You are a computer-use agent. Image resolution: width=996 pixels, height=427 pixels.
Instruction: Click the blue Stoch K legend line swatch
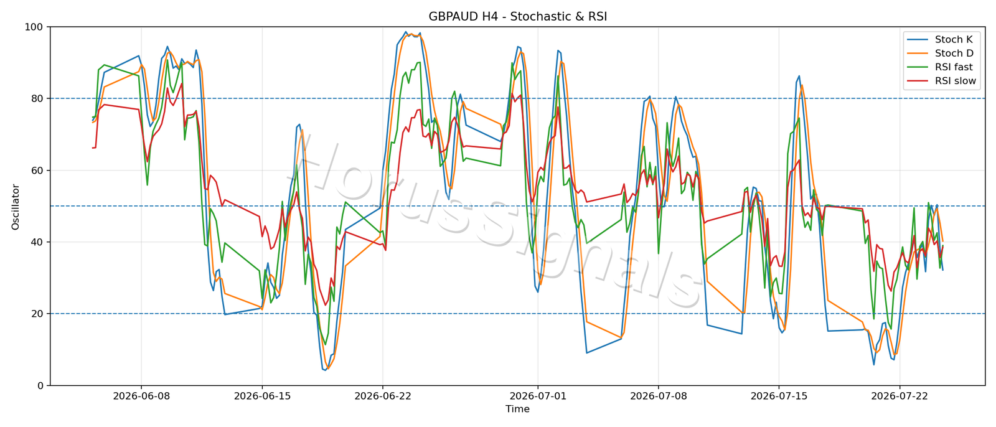[x=918, y=40]
